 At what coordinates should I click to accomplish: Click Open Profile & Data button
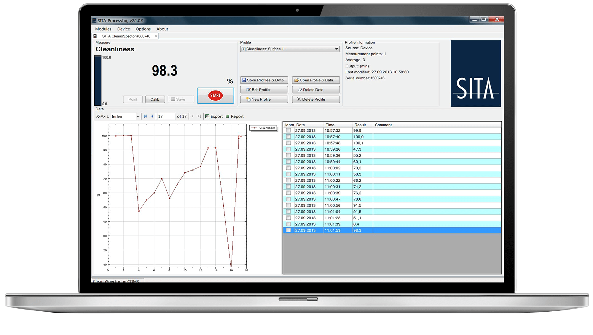315,80
